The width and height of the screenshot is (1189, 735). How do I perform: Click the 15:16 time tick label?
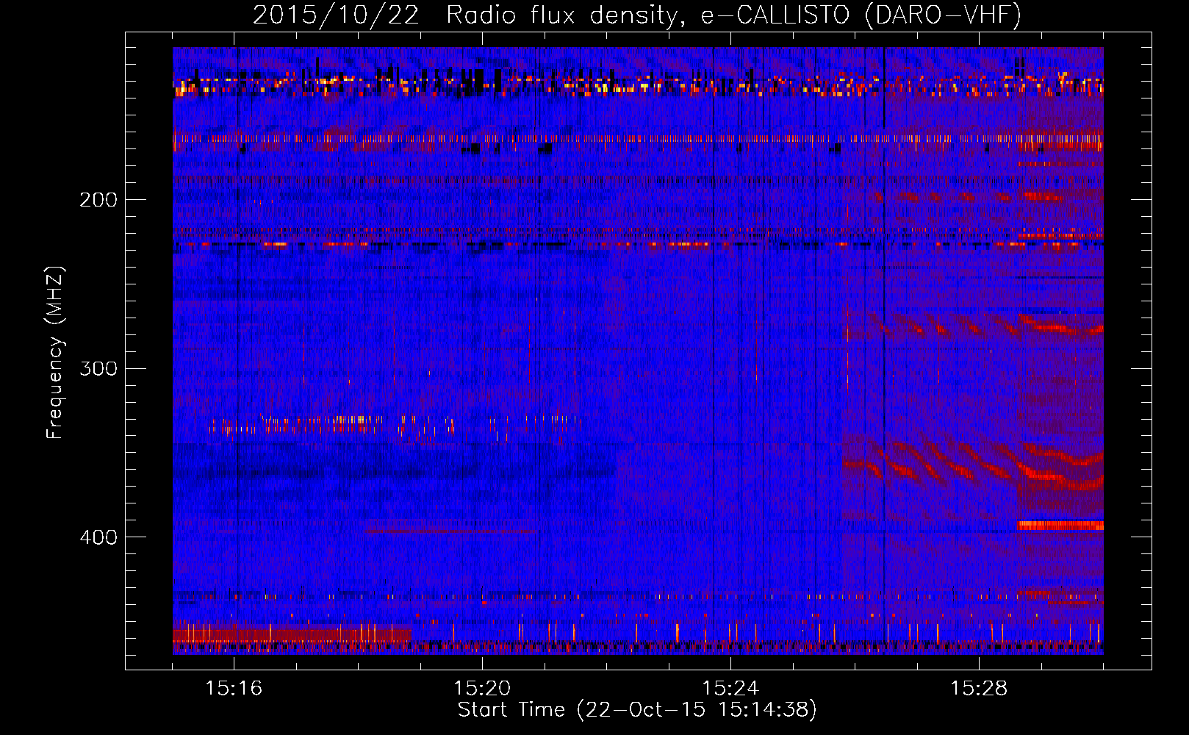[x=234, y=688]
